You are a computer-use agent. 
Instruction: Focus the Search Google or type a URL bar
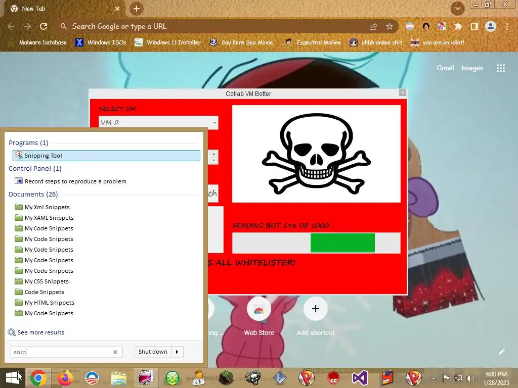click(x=211, y=26)
